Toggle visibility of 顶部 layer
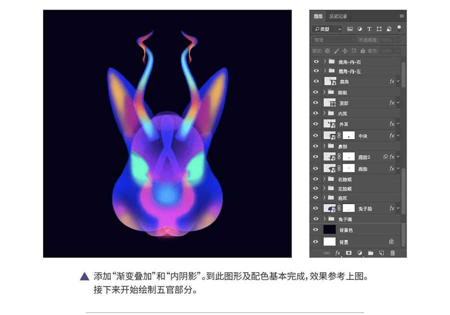Screen dimensions: 450x315 pos(316,102)
